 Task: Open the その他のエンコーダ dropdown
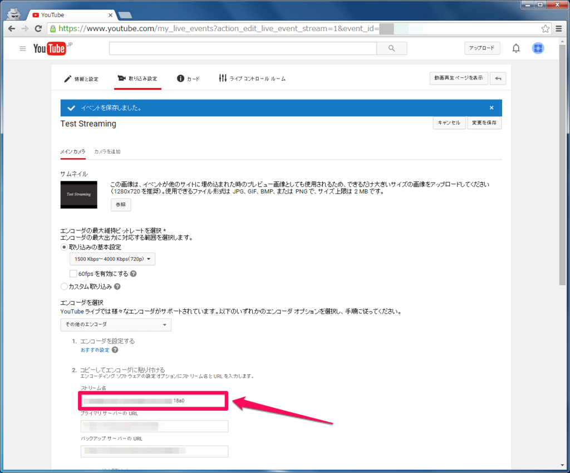tap(116, 324)
